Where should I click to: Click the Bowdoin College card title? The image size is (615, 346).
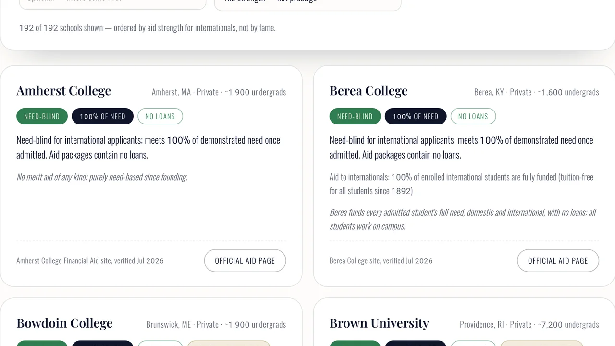click(64, 323)
